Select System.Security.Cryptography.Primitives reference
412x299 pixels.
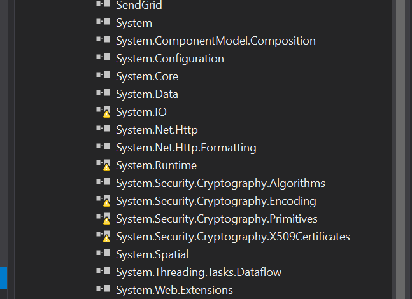(217, 219)
